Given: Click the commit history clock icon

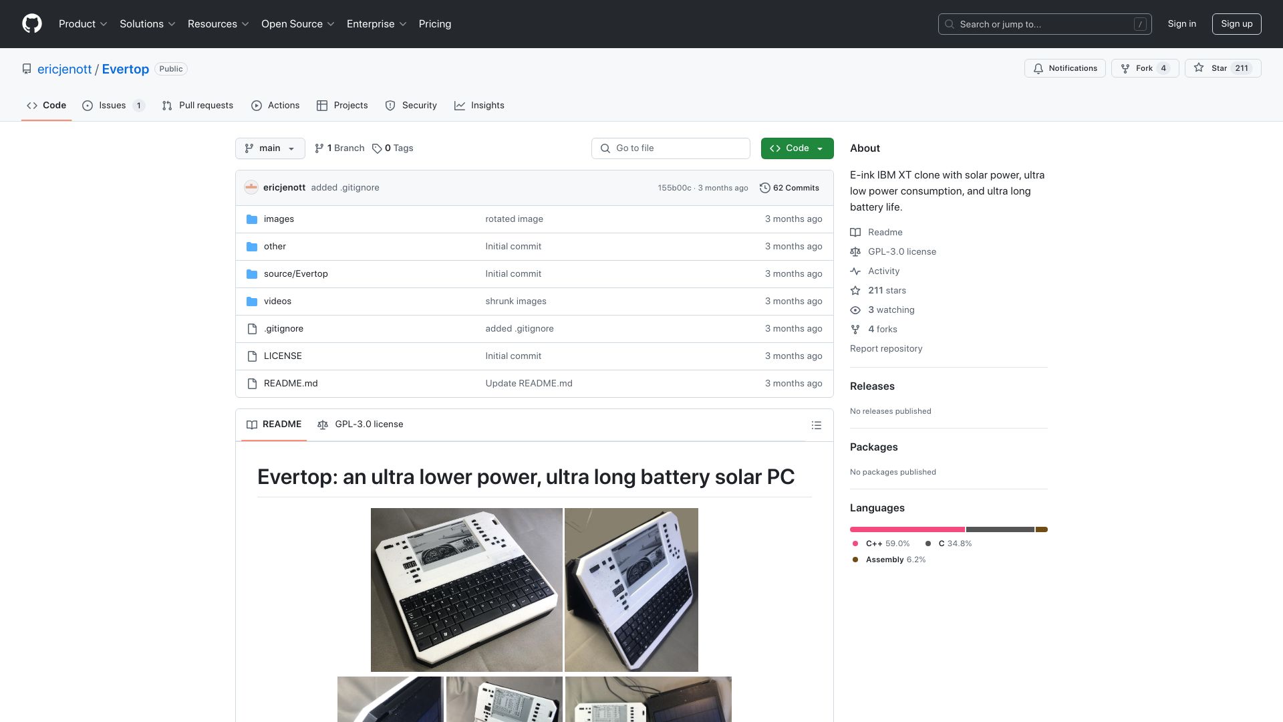Looking at the screenshot, I should pyautogui.click(x=765, y=188).
